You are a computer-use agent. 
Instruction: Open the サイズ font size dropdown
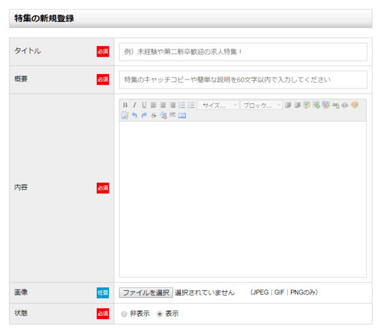pyautogui.click(x=218, y=105)
